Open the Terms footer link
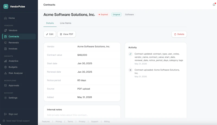 [70, 121]
